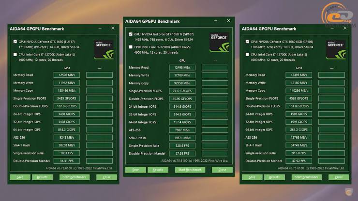
Task: Click GeForce logo in GTX 1060 window
Action: pos(336,49)
